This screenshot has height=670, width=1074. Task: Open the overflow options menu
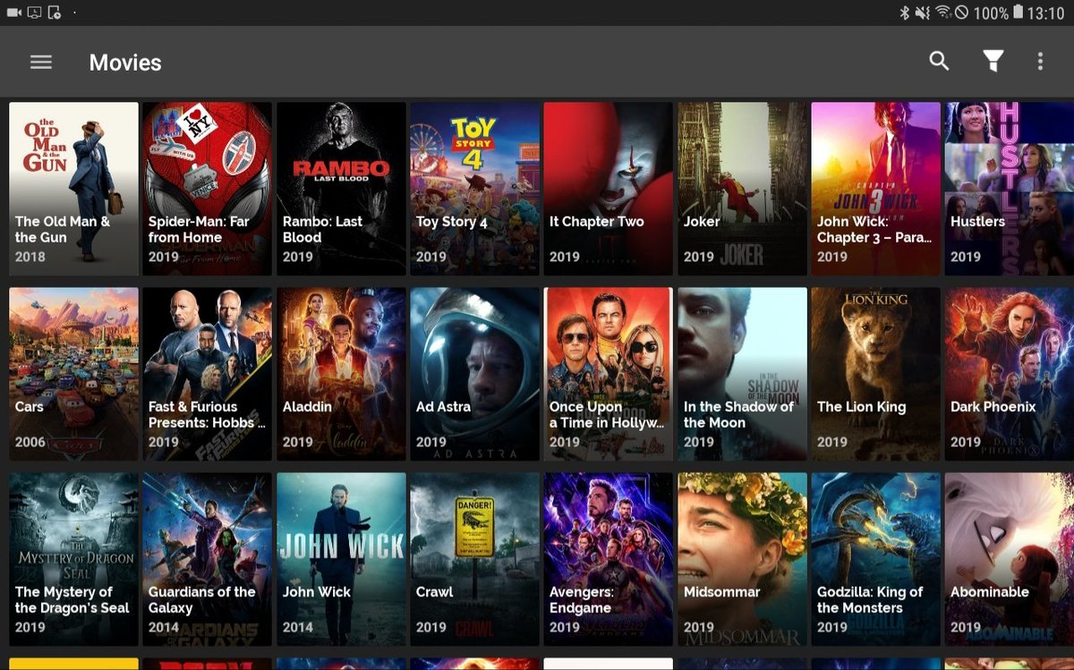pyautogui.click(x=1040, y=62)
